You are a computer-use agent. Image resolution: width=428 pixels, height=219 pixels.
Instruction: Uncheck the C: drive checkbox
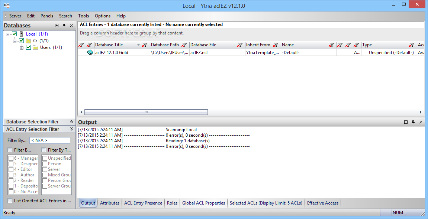click(22, 41)
